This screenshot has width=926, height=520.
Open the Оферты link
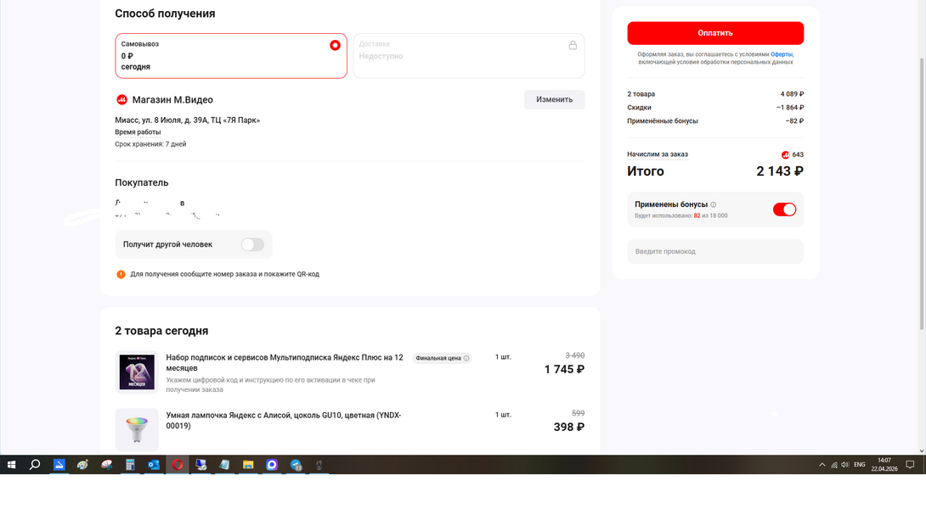[x=782, y=54]
